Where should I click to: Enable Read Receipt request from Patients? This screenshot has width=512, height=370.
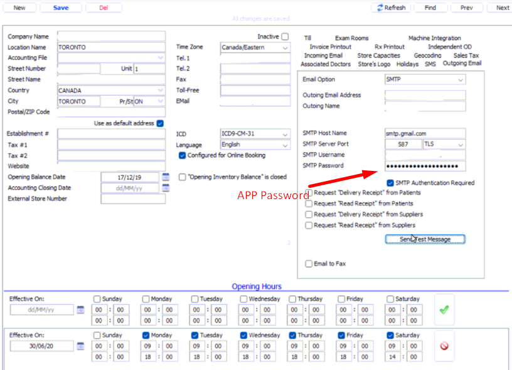coord(309,203)
